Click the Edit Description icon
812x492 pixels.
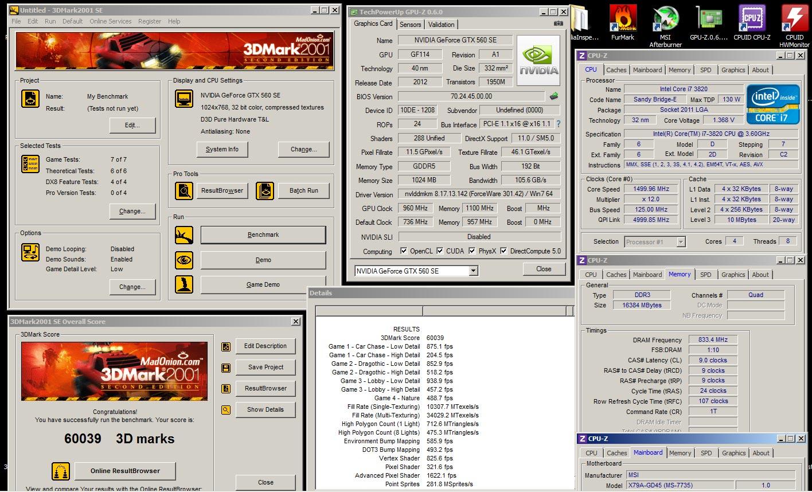(226, 346)
